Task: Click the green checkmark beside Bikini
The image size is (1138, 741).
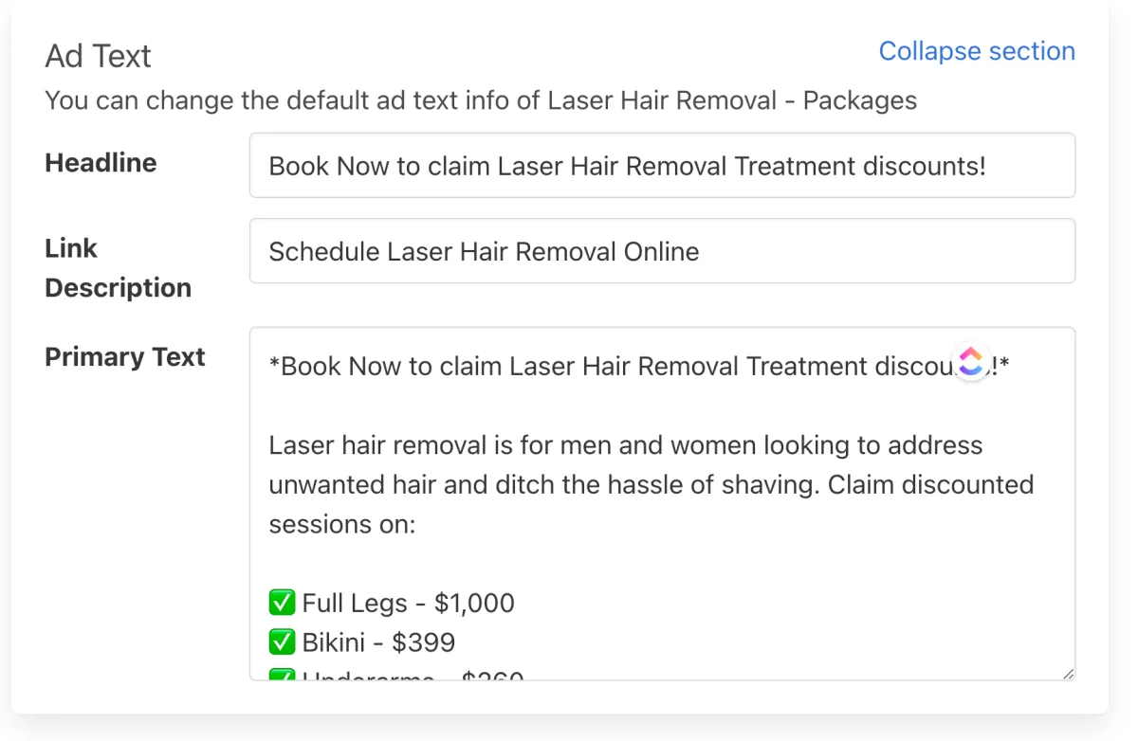Action: click(x=282, y=642)
